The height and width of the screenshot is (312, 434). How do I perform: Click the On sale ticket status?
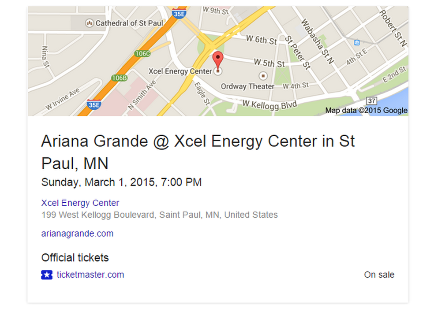tap(379, 275)
